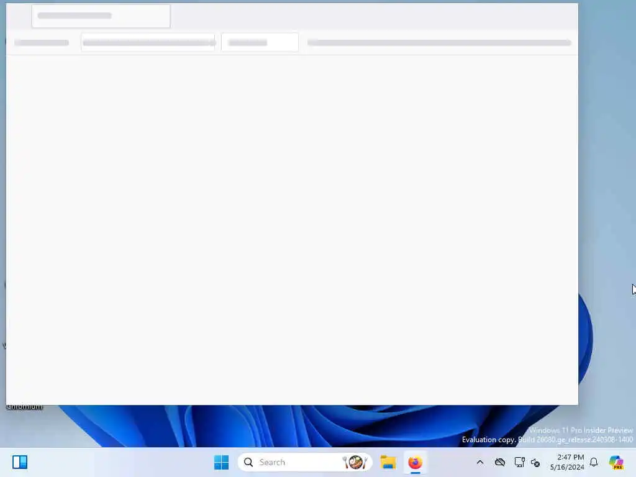636x477 pixels.
Task: Show hidden system tray icons
Action: (x=480, y=462)
